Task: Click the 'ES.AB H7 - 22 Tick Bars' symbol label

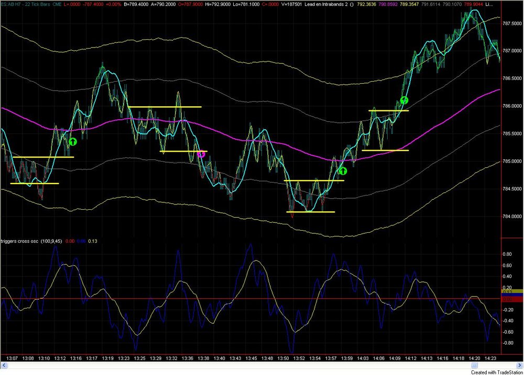Action: click(x=25, y=4)
